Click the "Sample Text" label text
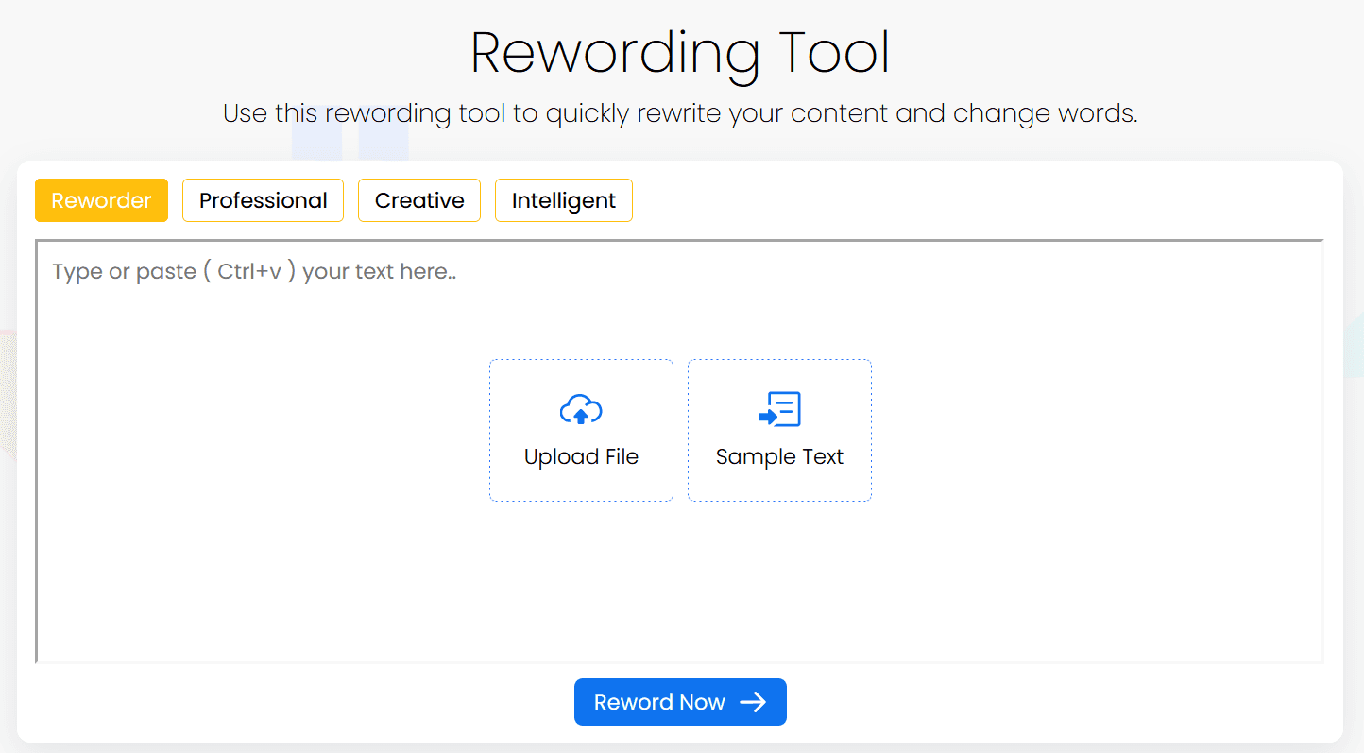Screen dimensions: 1364x753 tap(779, 457)
